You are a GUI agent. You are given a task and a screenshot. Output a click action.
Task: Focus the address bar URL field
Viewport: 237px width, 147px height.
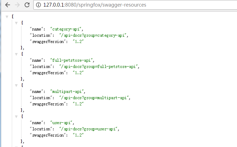pyautogui.click(x=135, y=5)
